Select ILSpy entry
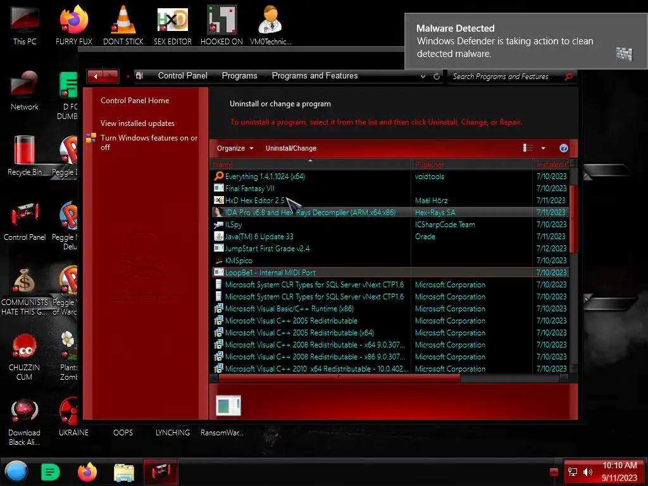Screen dimensions: 648x486 [389, 225]
